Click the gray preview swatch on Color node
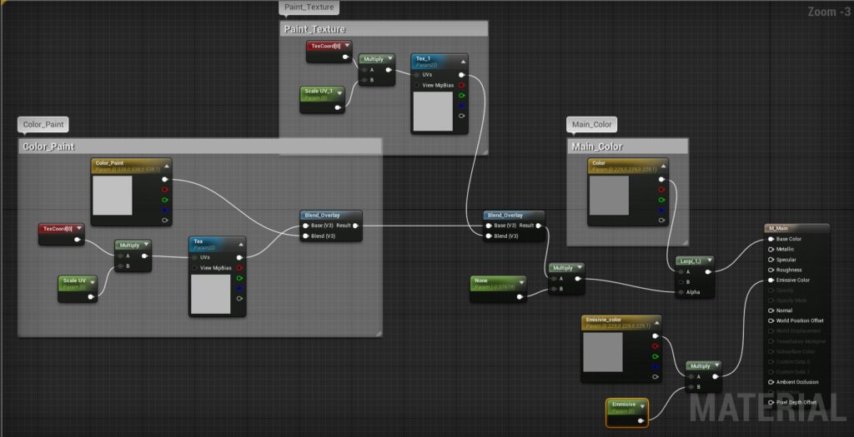The width and height of the screenshot is (854, 437). pyautogui.click(x=609, y=195)
